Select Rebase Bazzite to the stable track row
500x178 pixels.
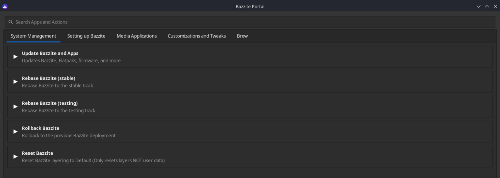pos(250,82)
